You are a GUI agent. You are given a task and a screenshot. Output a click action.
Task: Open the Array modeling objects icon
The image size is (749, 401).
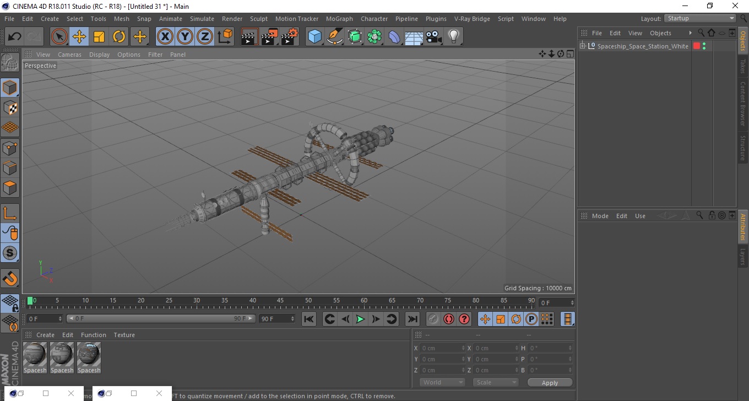(x=374, y=37)
